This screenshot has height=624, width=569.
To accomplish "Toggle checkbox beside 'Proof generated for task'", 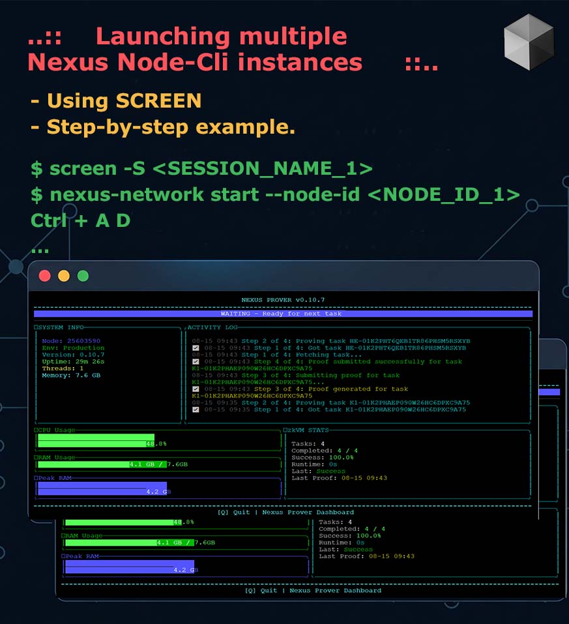I will point(196,389).
